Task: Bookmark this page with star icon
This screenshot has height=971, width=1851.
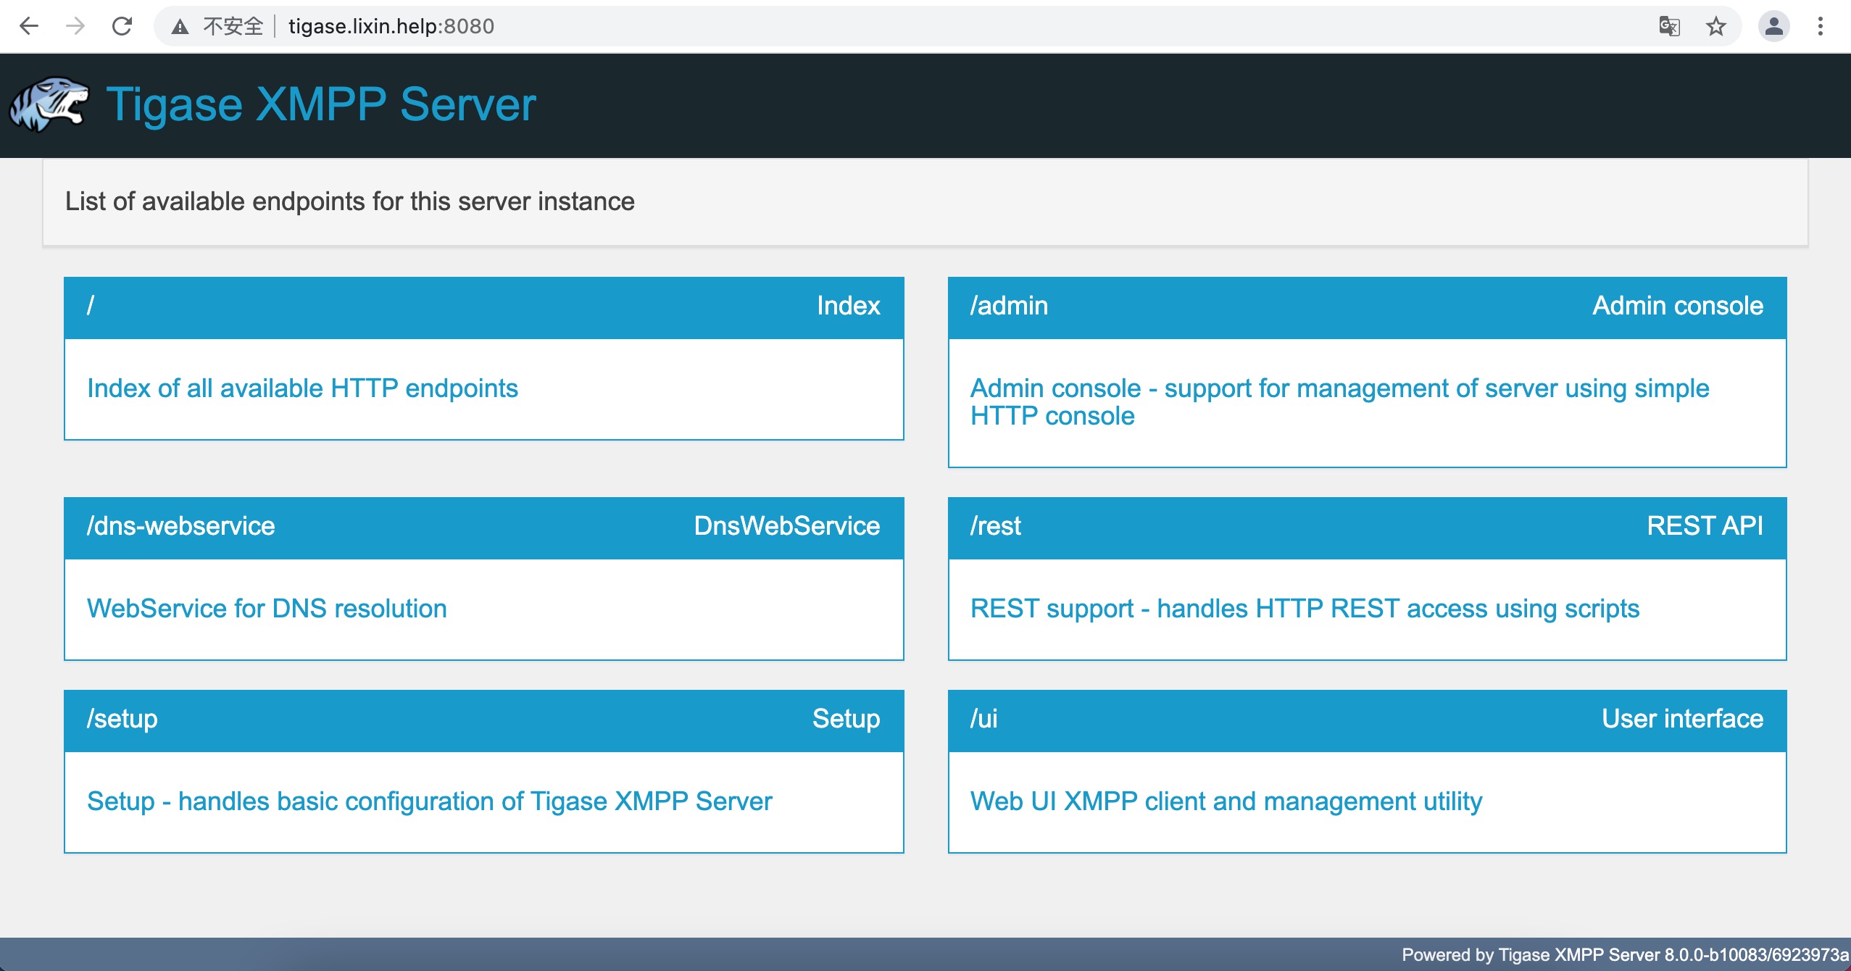Action: (1715, 27)
